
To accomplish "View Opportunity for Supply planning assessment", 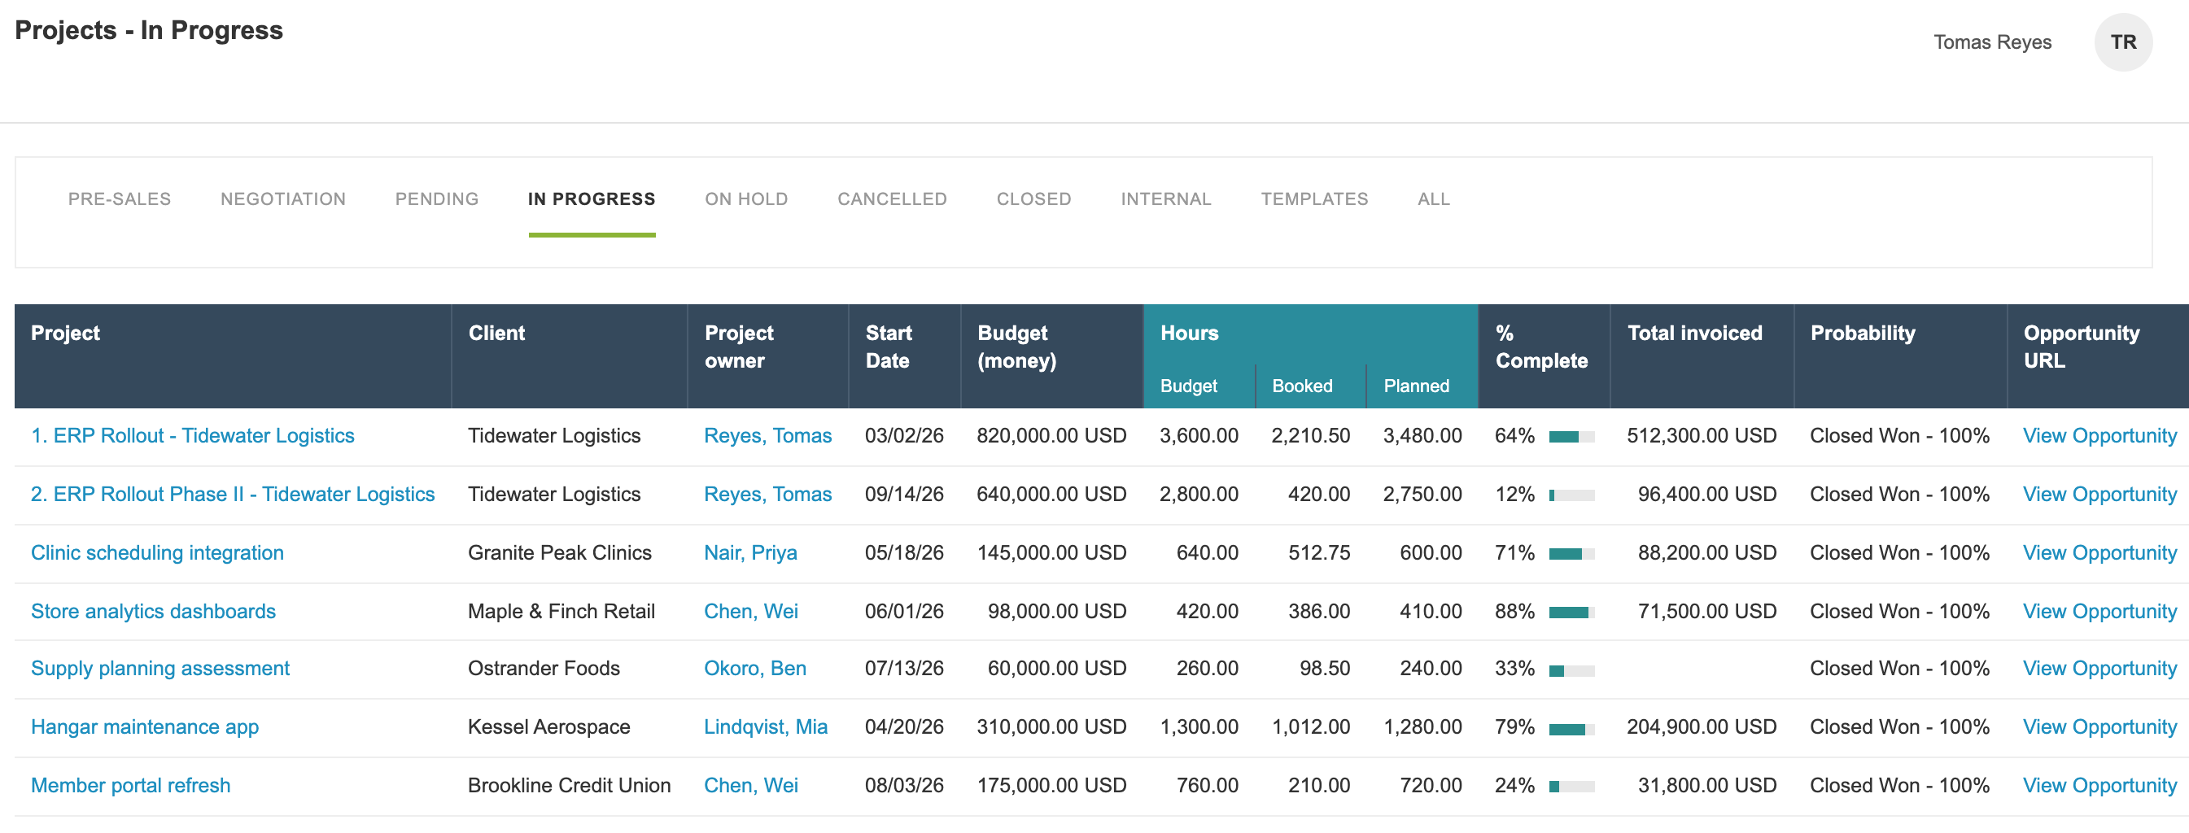I will (x=2099, y=668).
